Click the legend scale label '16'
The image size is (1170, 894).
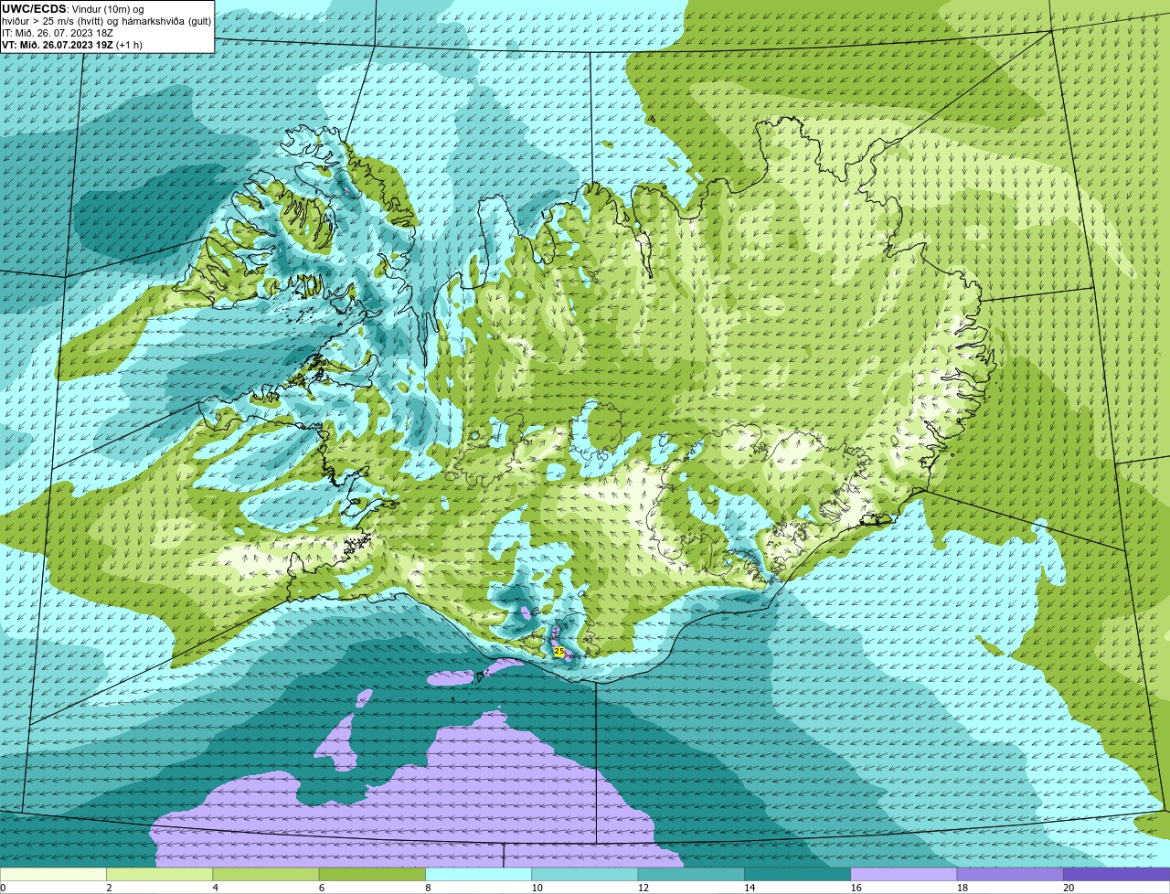click(856, 888)
